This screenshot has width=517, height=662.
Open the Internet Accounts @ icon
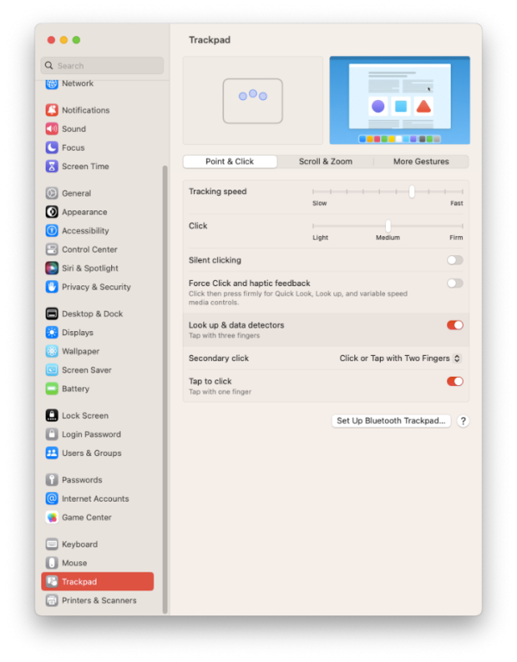click(x=52, y=498)
